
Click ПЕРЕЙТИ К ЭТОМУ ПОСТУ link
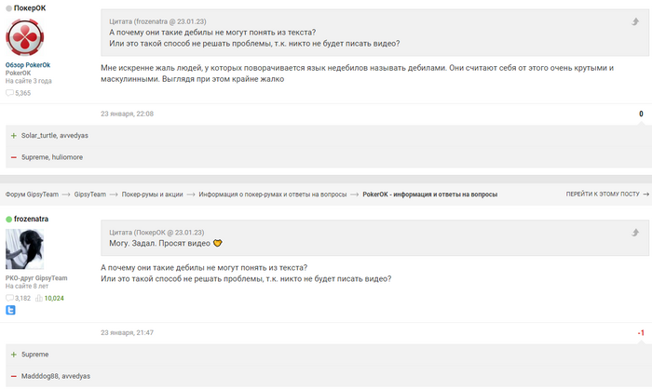tap(602, 194)
